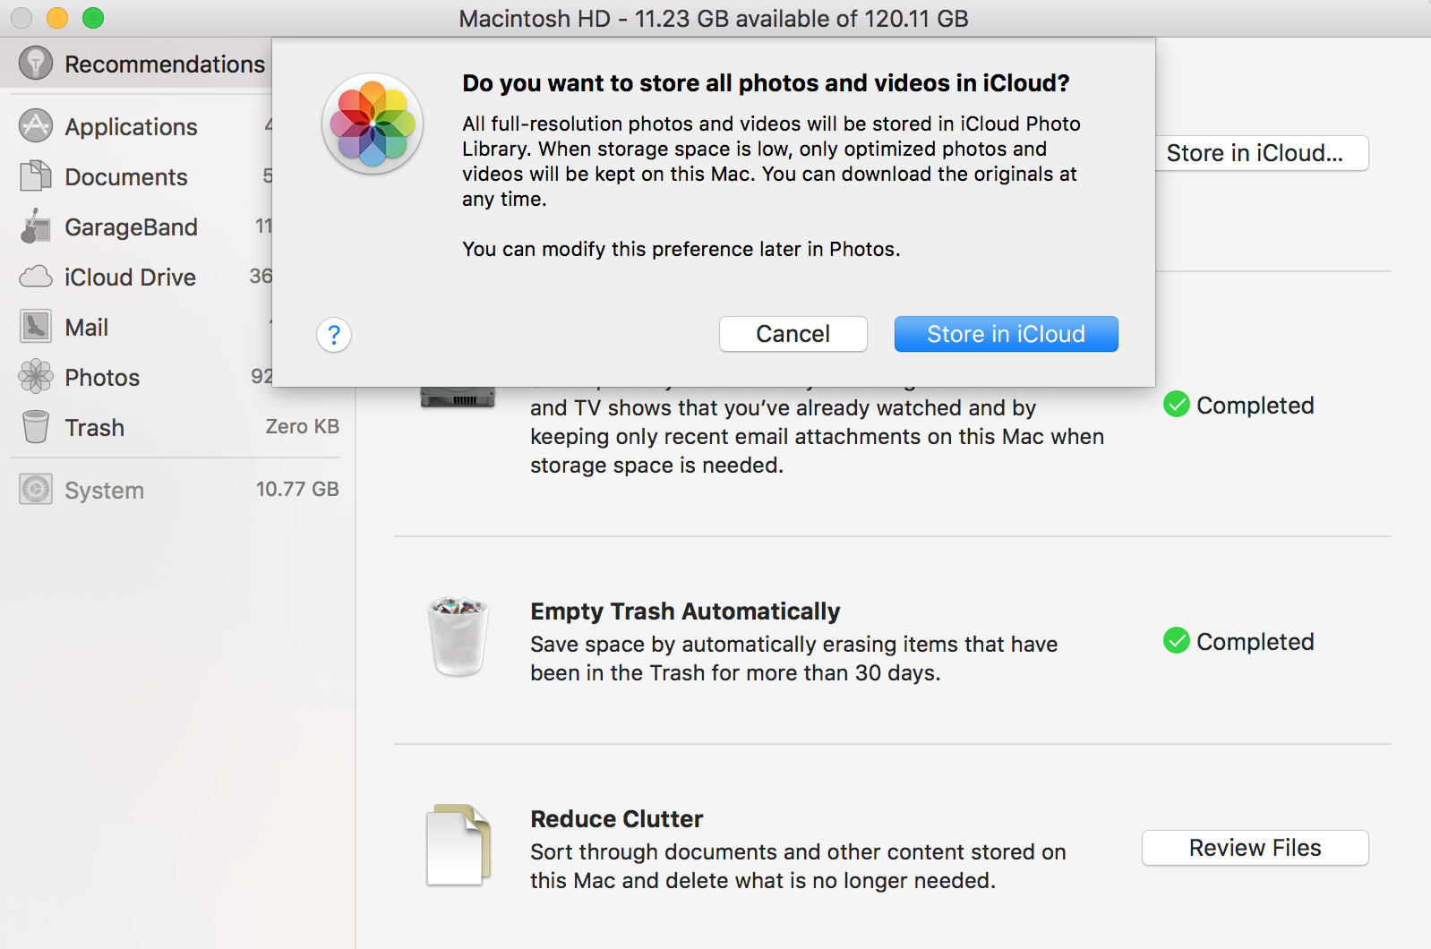Click the Mail stamp icon in sidebar
The height and width of the screenshot is (949, 1431).
click(36, 327)
